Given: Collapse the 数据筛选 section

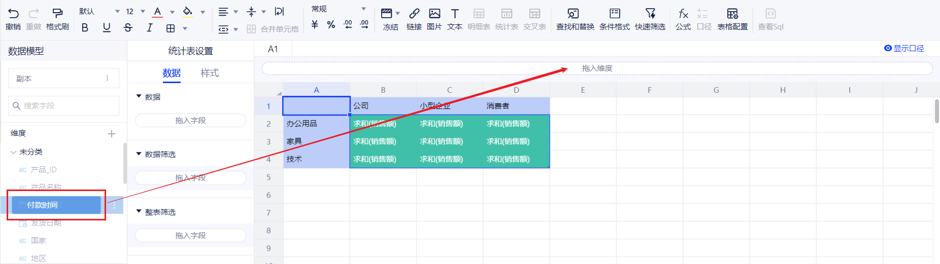Looking at the screenshot, I should [139, 154].
